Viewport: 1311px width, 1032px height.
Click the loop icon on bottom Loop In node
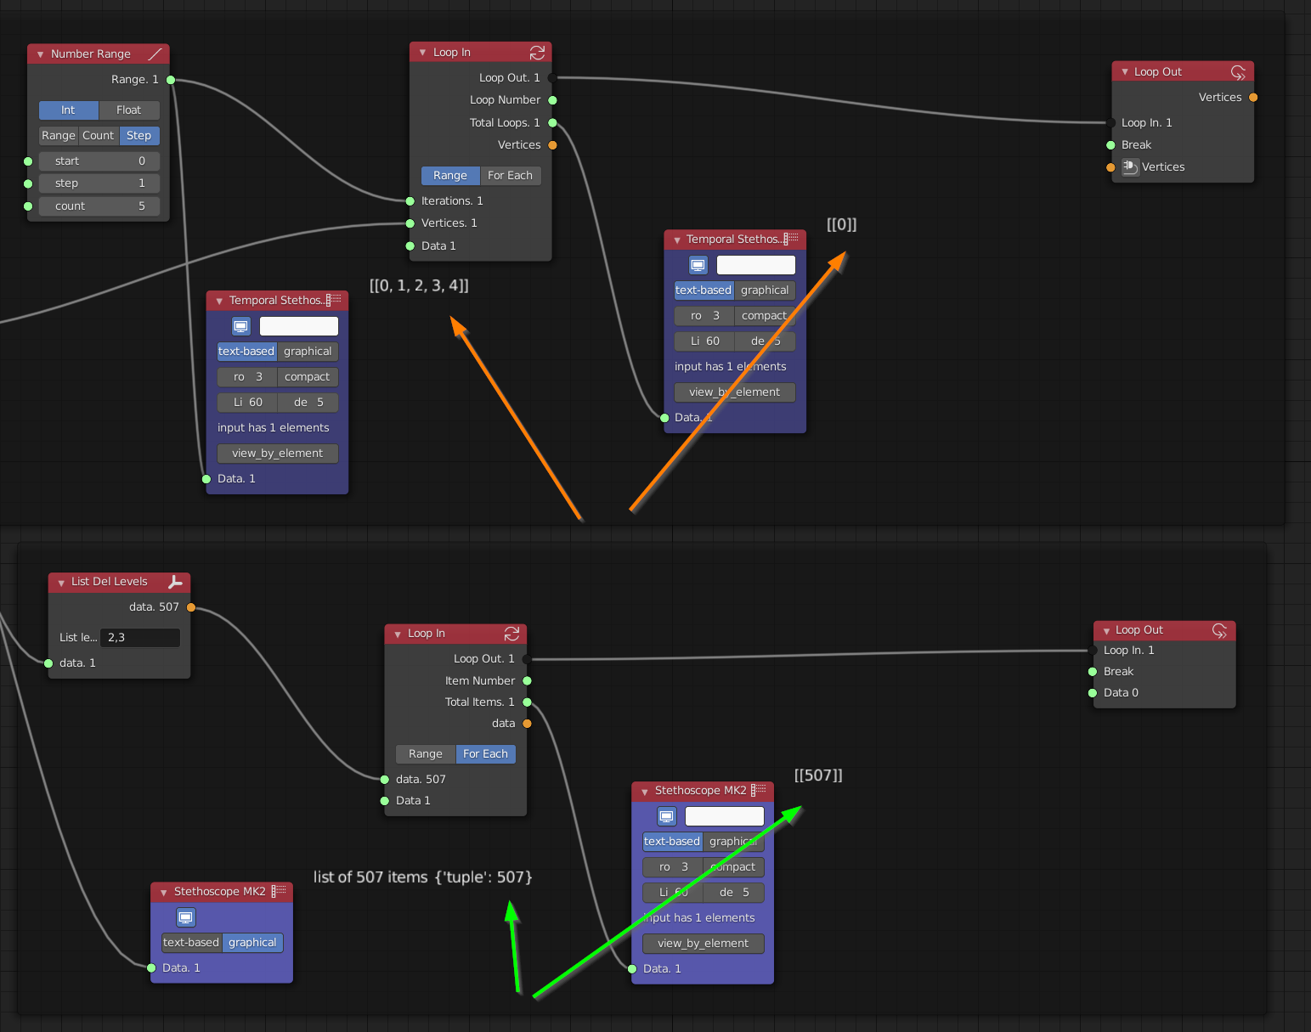point(511,634)
